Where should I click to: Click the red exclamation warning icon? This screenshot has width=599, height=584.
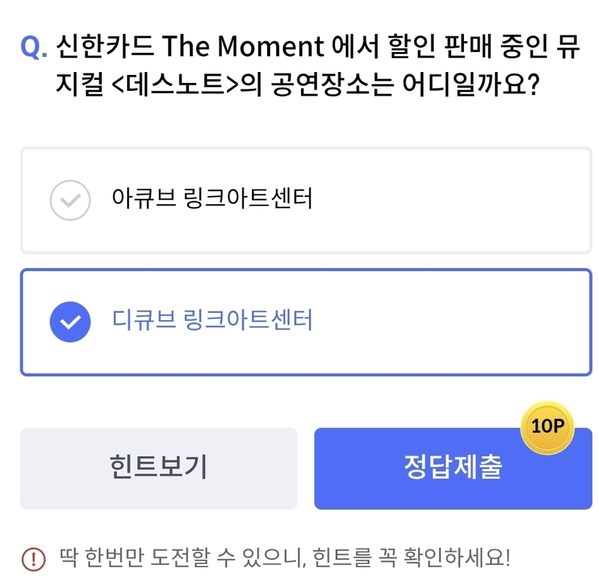click(33, 558)
